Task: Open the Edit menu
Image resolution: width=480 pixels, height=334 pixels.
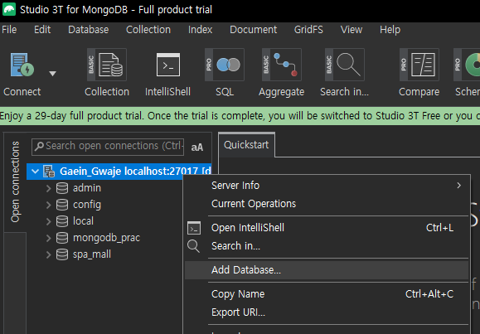Action: pos(42,30)
